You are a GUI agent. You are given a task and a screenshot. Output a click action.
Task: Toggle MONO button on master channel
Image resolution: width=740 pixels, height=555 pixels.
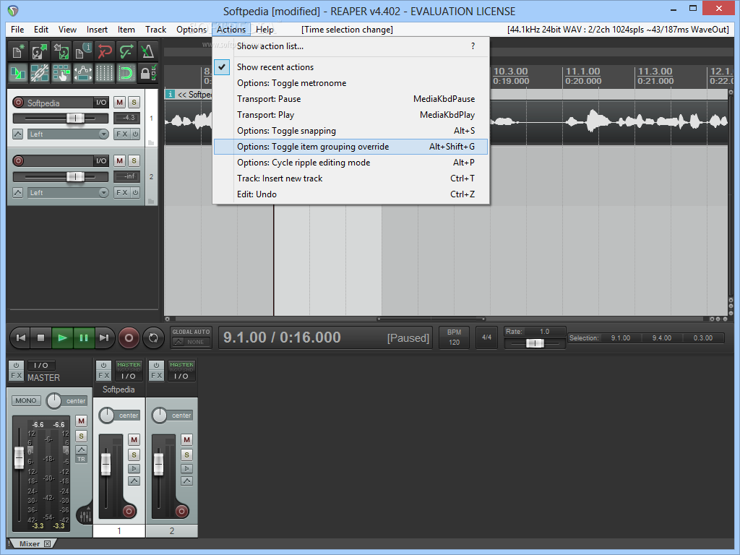coord(25,400)
